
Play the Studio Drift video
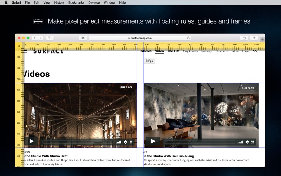(x=31, y=142)
